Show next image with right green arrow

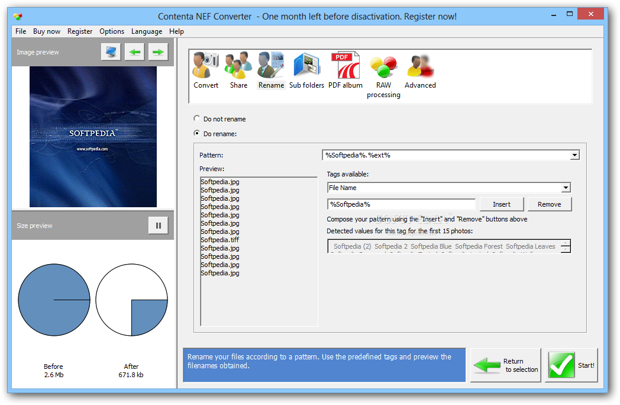point(158,52)
